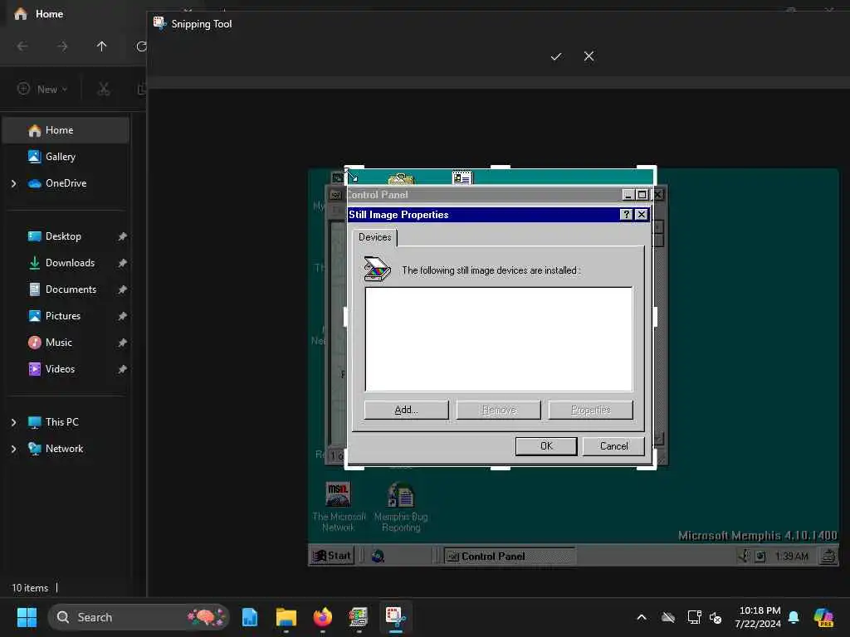Open The Microsoft Network desktop icon

coord(339,507)
